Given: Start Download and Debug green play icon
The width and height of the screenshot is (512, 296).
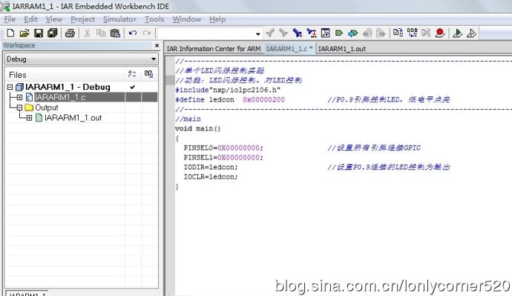Looking at the screenshot, I should tap(458, 33).
